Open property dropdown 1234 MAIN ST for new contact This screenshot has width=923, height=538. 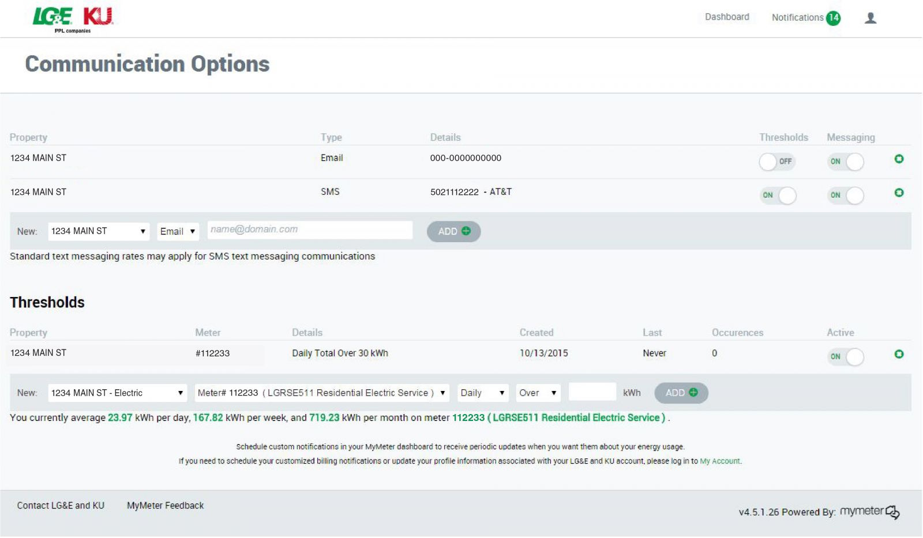click(99, 231)
